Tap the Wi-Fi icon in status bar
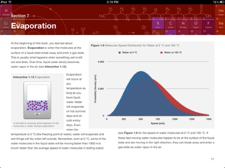 pyautogui.click(x=10, y=2)
